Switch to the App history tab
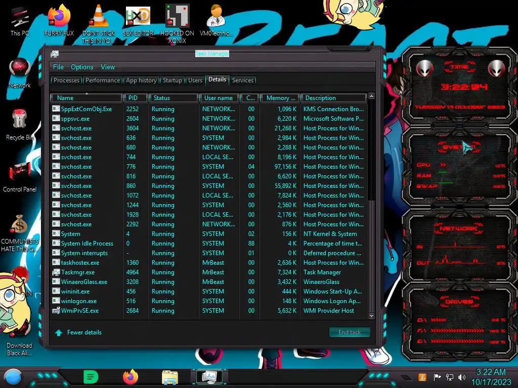 tap(141, 80)
